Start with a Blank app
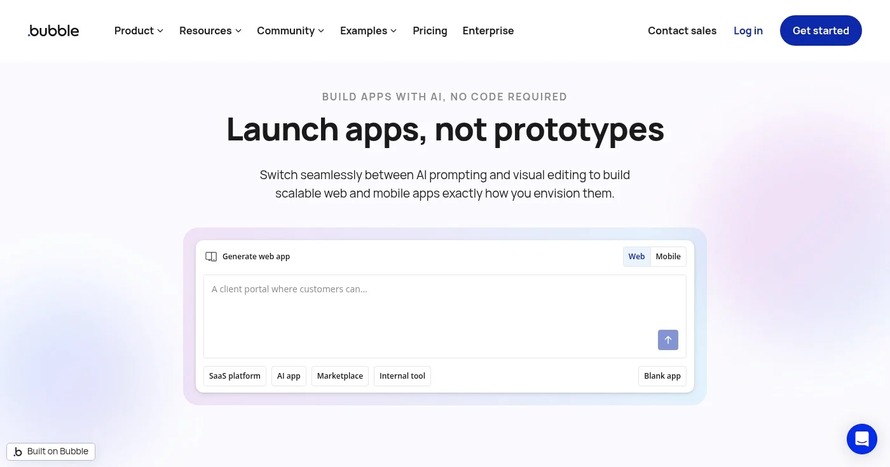The width and height of the screenshot is (890, 467). click(662, 376)
